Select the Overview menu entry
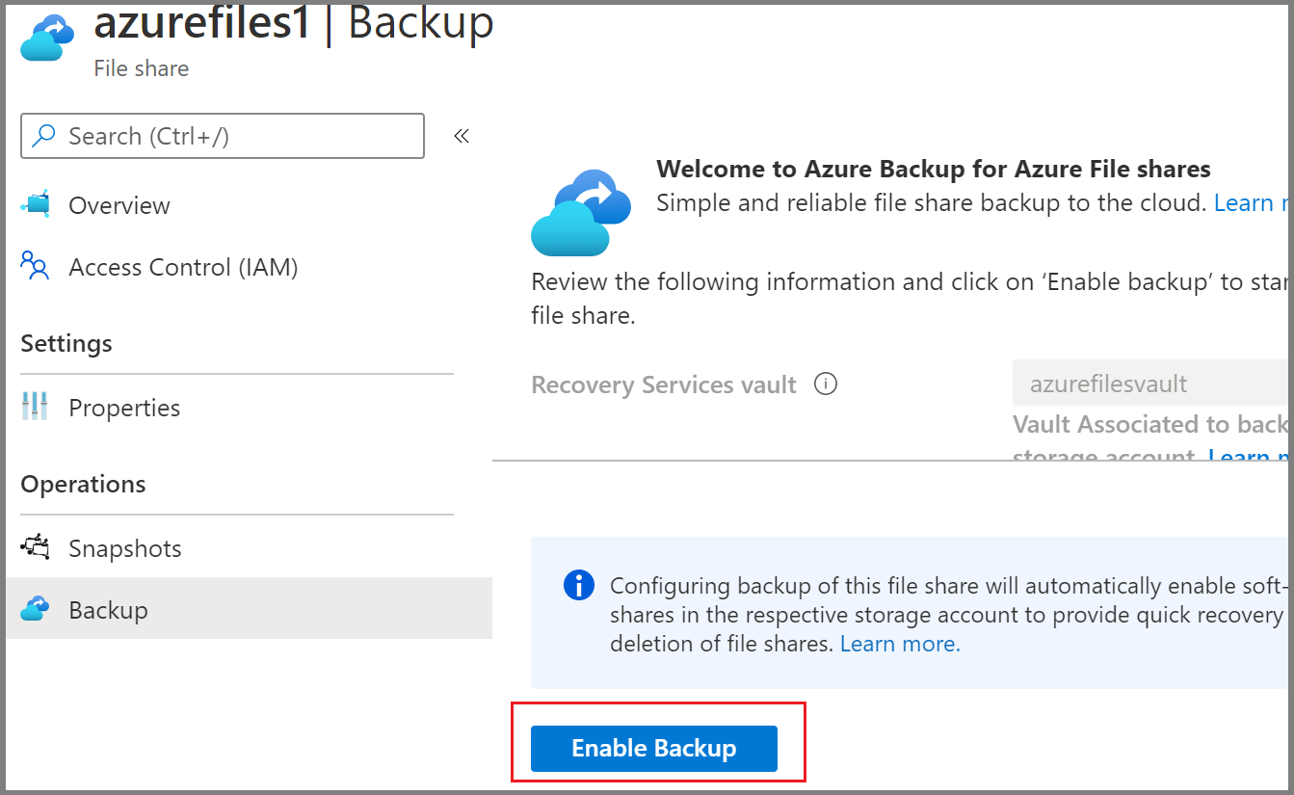 coord(119,204)
